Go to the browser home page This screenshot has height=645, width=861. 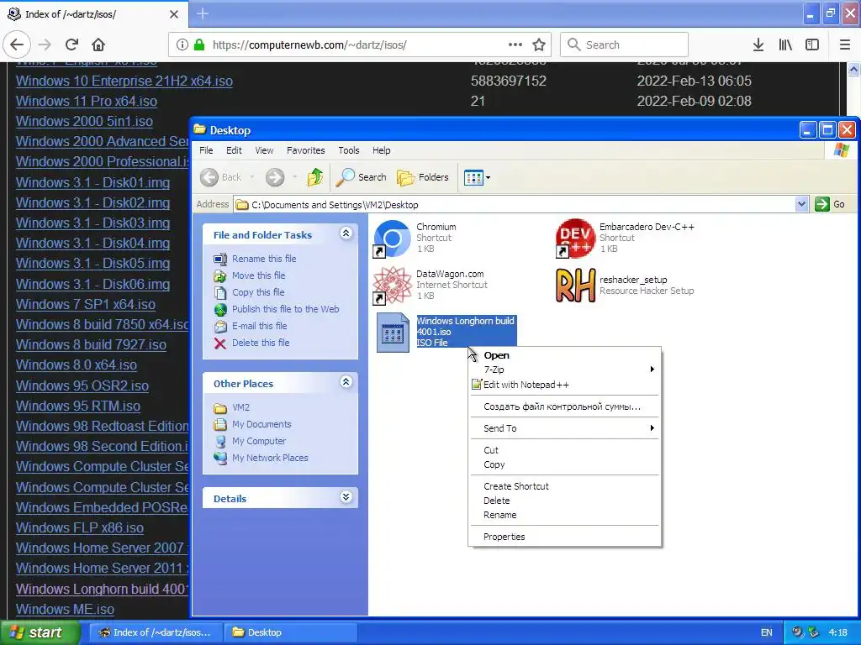pos(98,45)
